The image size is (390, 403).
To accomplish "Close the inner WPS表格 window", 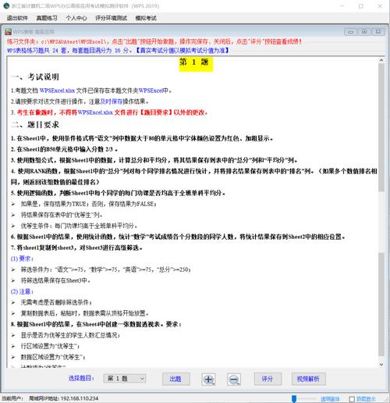I will coord(378,32).
